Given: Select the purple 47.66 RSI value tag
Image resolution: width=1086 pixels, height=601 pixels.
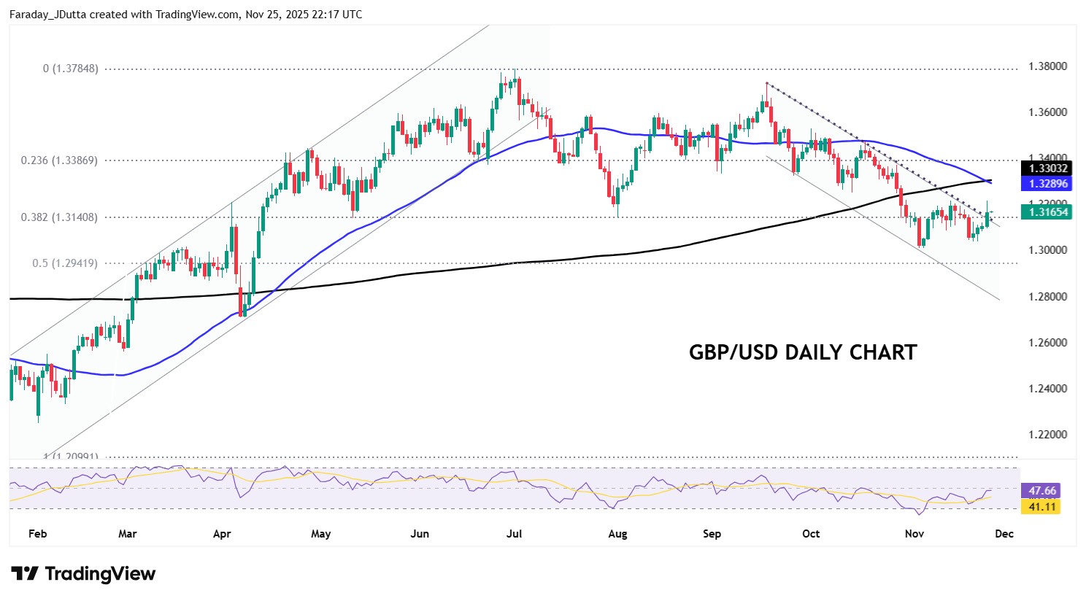Looking at the screenshot, I should click(x=1041, y=491).
